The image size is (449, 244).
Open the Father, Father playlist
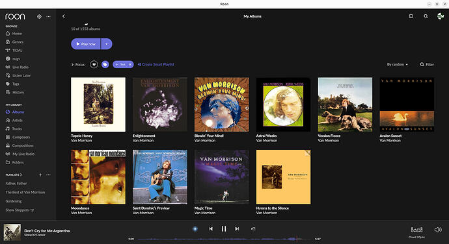[16, 184]
